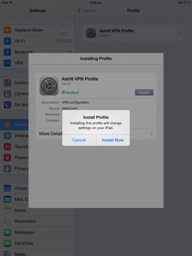This screenshot has width=192, height=256.
Task: Select the Bluetooth row label
Action: (24, 52)
